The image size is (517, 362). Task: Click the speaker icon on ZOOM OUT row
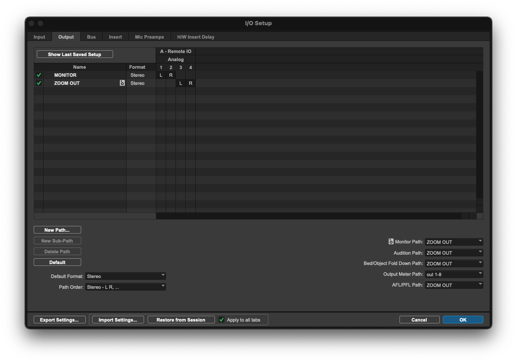pos(122,83)
